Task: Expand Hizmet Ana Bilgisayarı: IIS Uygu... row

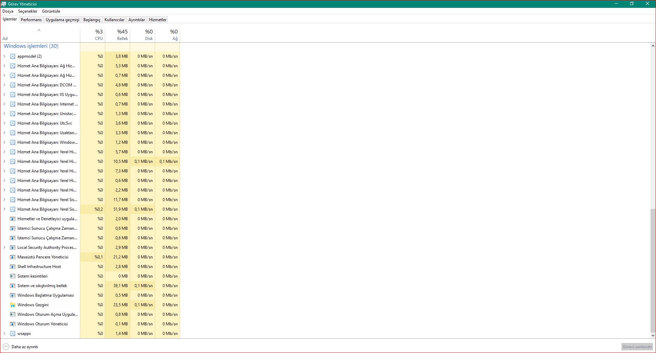Action: (4, 95)
